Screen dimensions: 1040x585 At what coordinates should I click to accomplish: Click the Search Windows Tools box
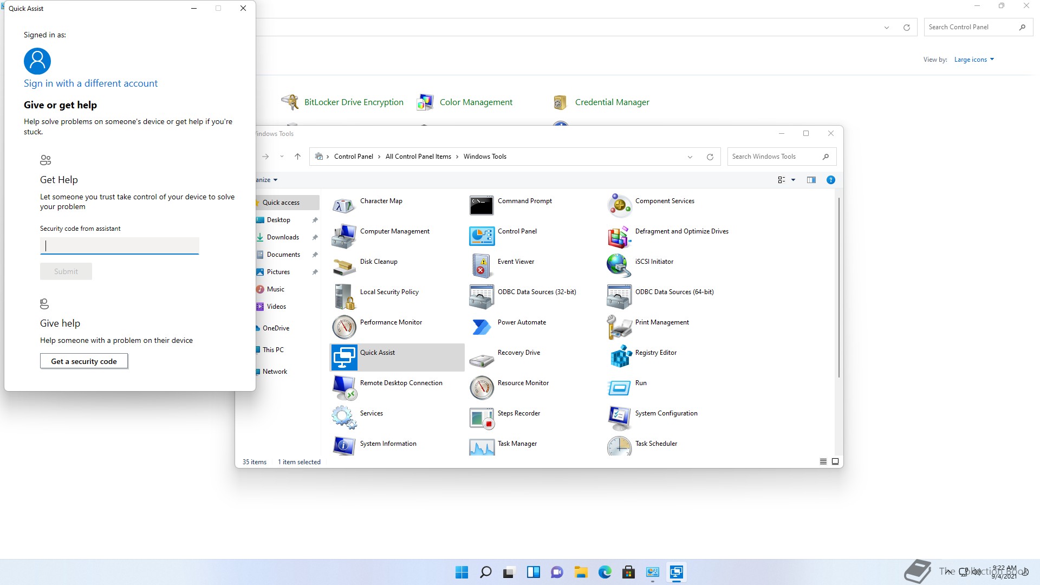pyautogui.click(x=782, y=157)
